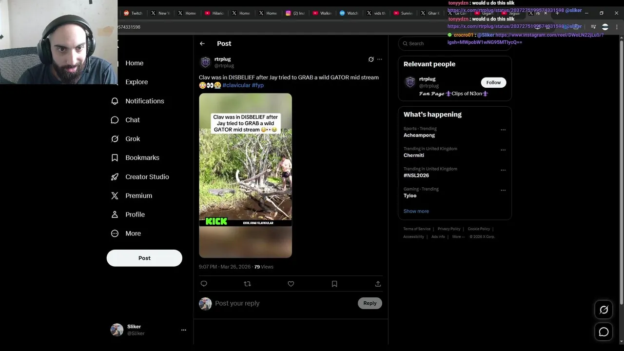
Task: Click the Premium X logo icon
Action: pyautogui.click(x=115, y=195)
